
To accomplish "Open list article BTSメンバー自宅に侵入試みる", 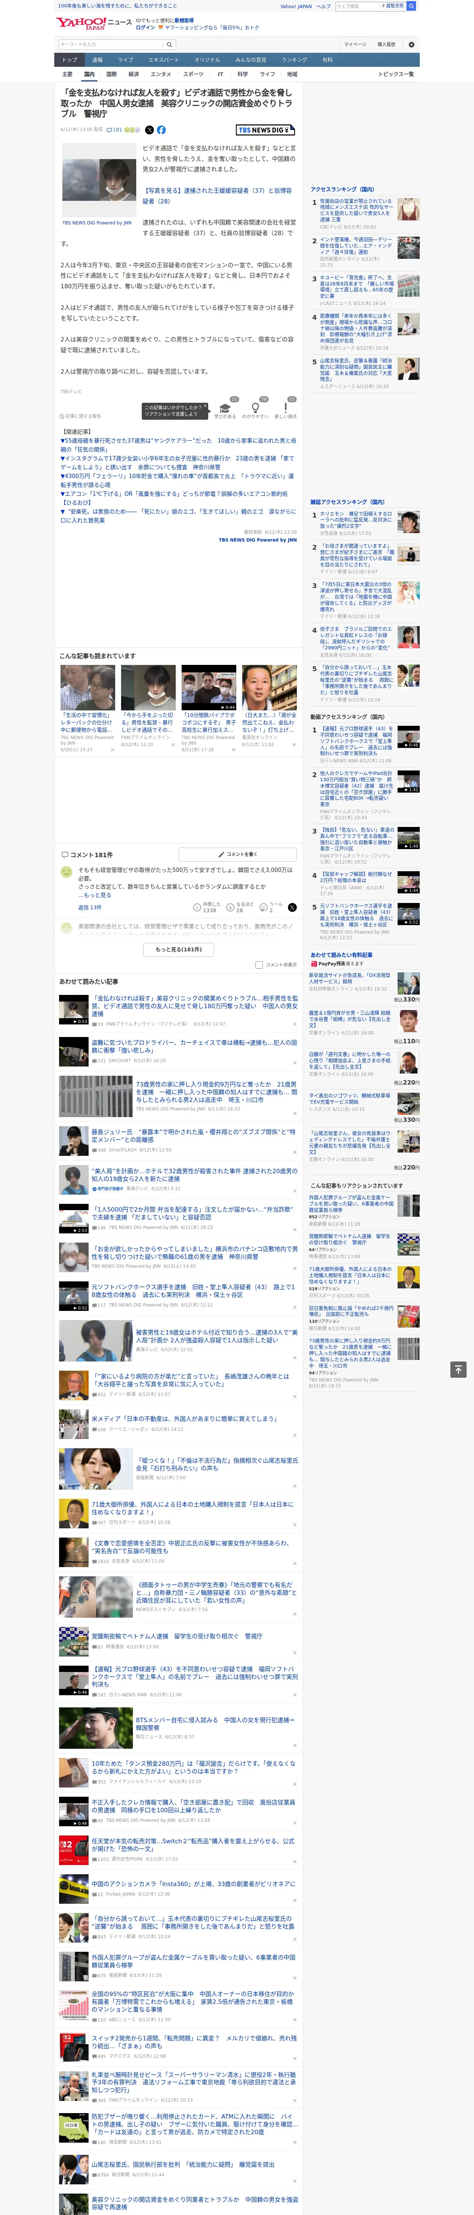I will tap(215, 1724).
